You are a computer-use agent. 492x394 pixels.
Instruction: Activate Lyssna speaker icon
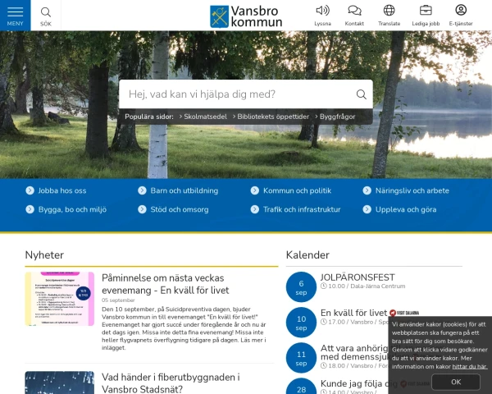(322, 11)
